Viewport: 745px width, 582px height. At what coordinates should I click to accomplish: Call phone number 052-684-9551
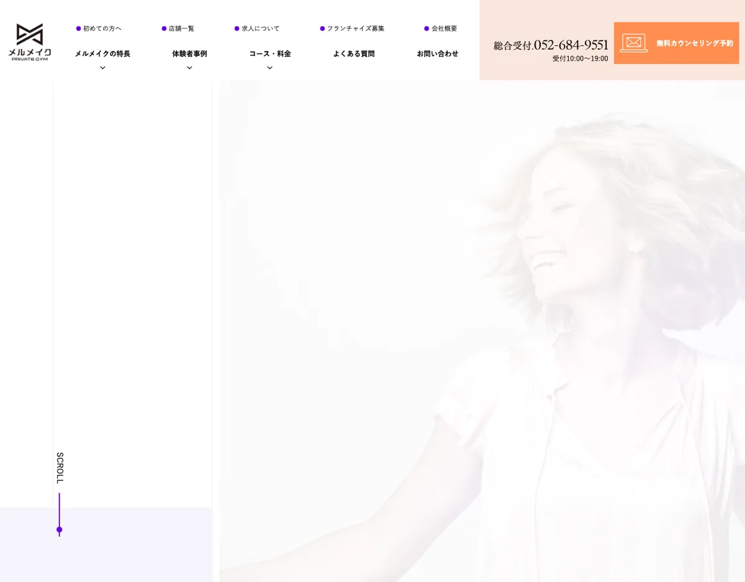[x=571, y=45]
